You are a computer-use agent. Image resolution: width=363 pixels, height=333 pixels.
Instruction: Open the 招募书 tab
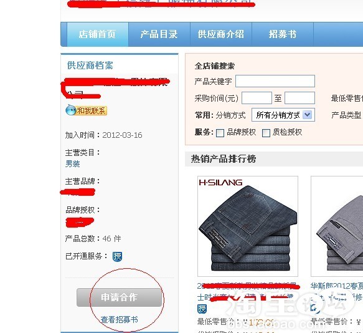point(283,34)
